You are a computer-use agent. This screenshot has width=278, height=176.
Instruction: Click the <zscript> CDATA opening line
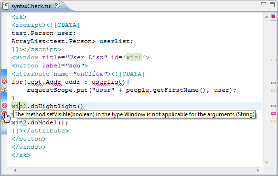46,25
